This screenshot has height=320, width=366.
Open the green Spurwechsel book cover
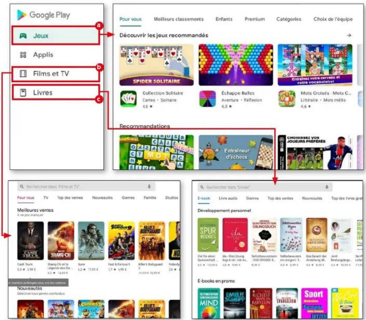click(x=208, y=235)
